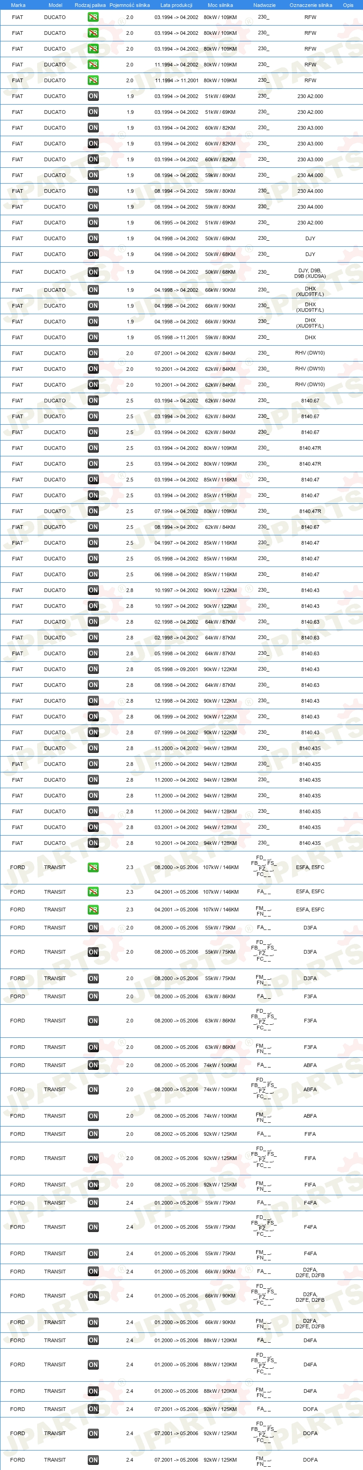Select the FIFA code in the FA__ row
Screen dimensions: 363x1470
coord(310,1134)
